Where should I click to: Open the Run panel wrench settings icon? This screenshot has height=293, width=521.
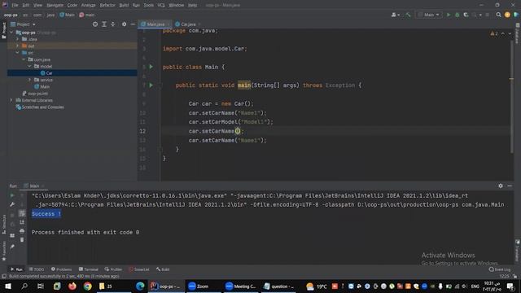(12, 204)
